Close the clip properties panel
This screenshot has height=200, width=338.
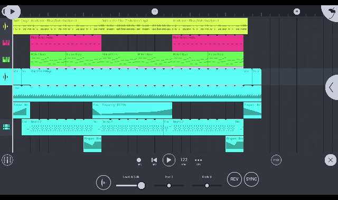pyautogui.click(x=331, y=160)
